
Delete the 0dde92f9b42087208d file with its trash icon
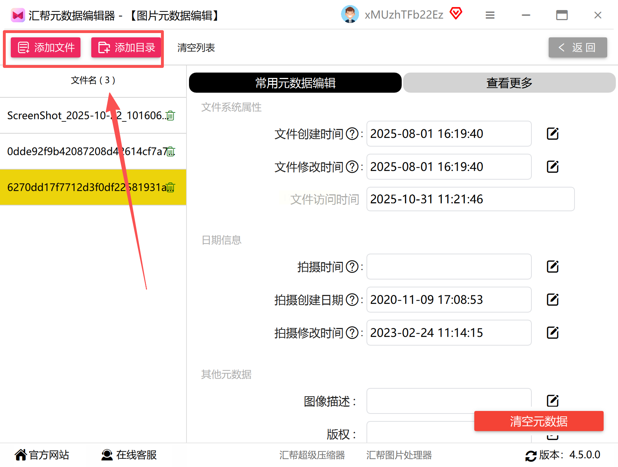click(x=171, y=152)
